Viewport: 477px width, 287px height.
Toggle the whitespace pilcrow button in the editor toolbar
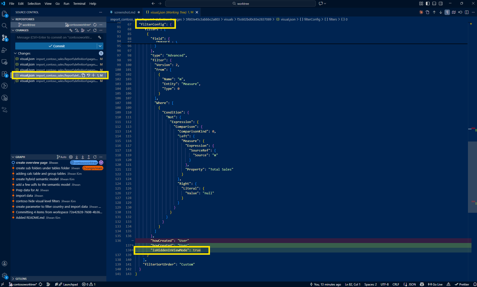[447, 12]
